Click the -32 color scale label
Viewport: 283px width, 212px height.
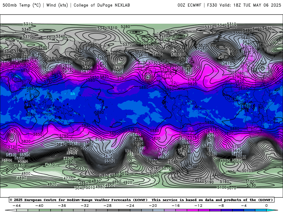pyautogui.click(x=85, y=206)
